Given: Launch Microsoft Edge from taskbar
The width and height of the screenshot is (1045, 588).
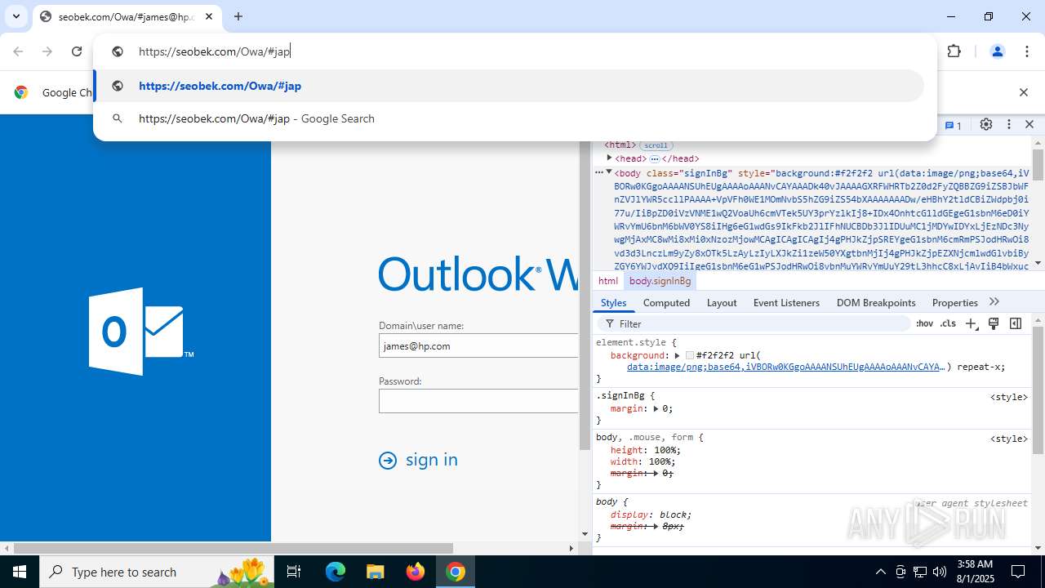Looking at the screenshot, I should 336,572.
